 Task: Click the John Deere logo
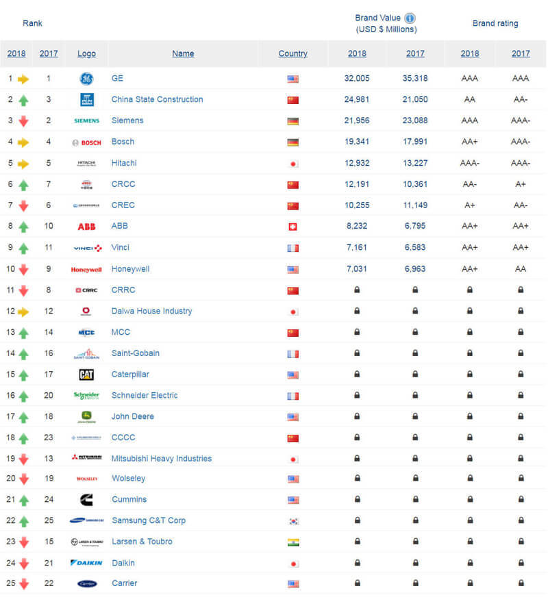86,417
